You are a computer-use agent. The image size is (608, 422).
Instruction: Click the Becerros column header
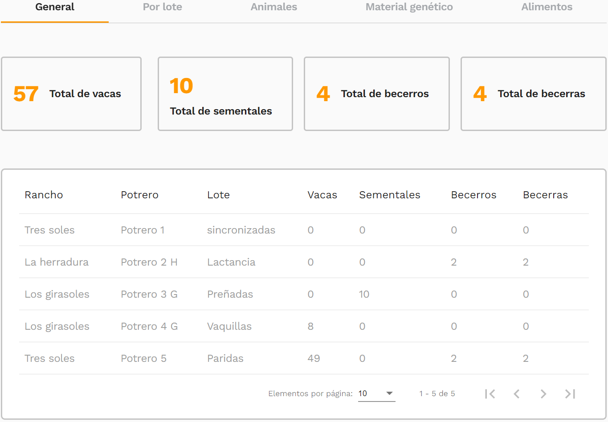point(473,195)
